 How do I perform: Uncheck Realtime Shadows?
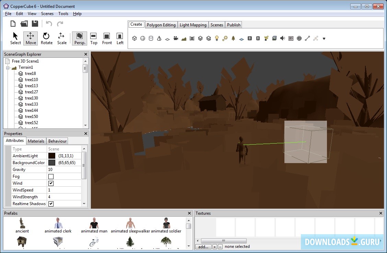point(51,204)
